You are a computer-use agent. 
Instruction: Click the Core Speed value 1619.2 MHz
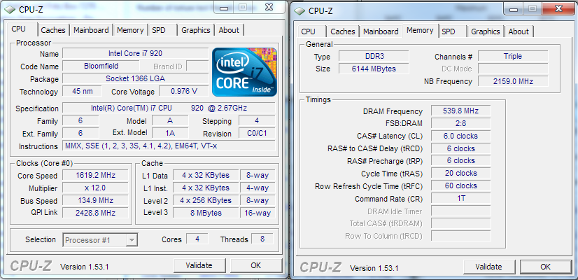(x=95, y=175)
